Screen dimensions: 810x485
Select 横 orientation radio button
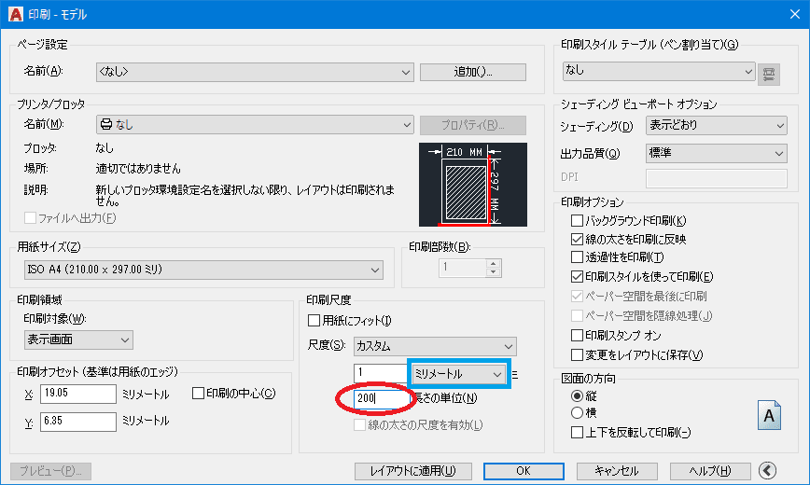point(577,413)
